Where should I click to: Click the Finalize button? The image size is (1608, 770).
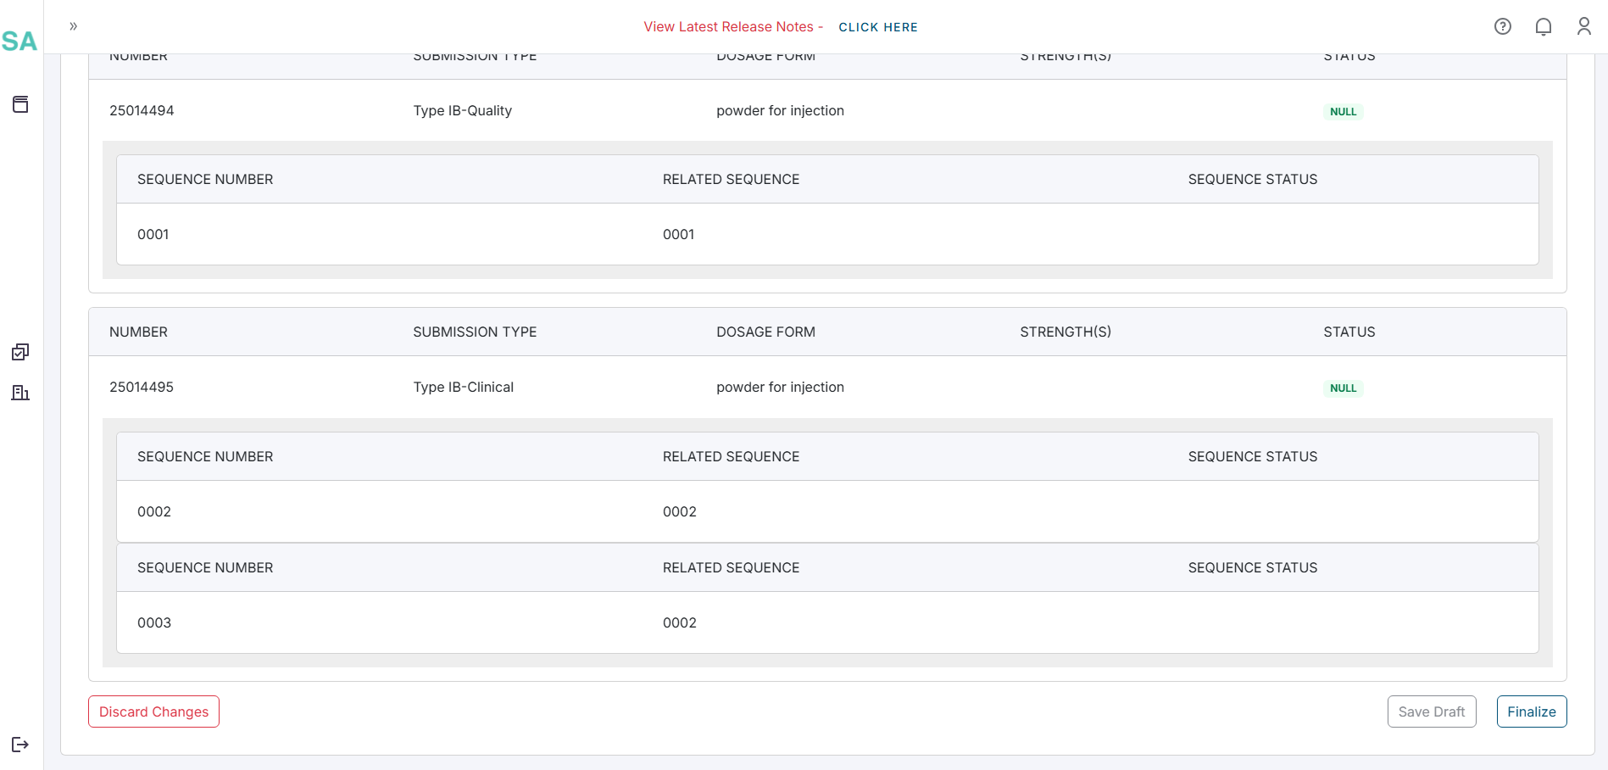(x=1531, y=711)
